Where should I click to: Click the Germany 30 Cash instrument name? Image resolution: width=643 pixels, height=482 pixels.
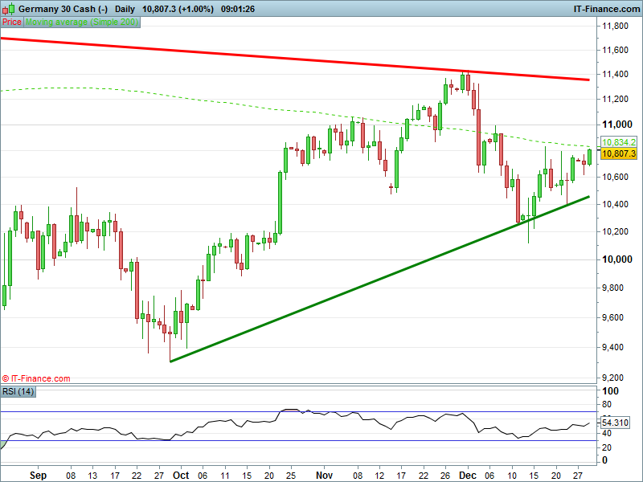pos(63,8)
